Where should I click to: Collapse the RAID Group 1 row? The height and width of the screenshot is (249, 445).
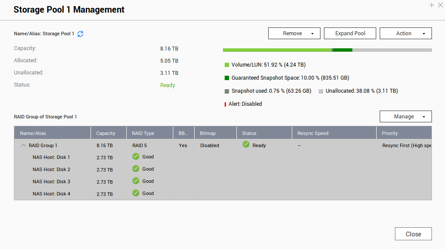click(x=24, y=145)
